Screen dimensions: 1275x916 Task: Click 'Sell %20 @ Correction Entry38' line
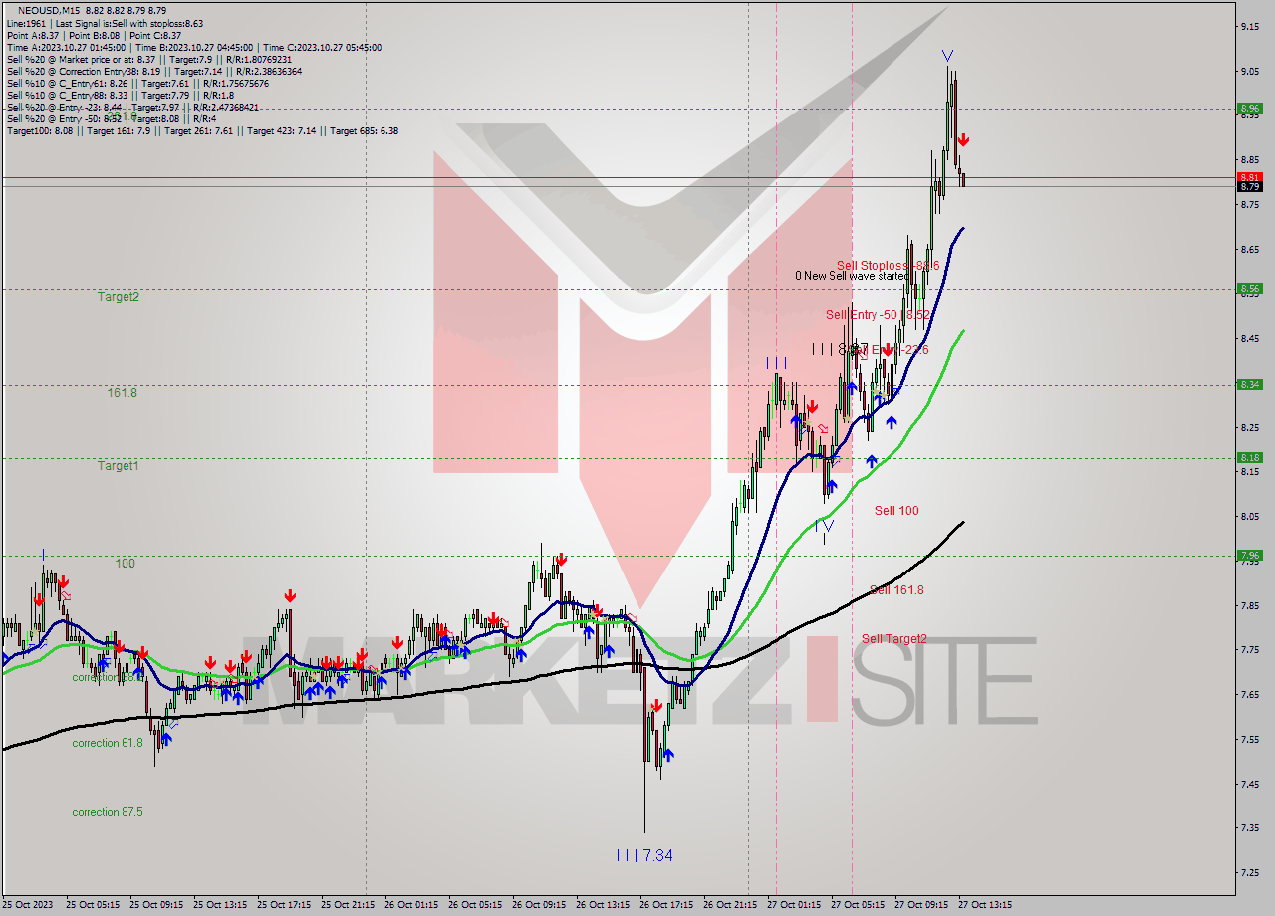point(154,71)
